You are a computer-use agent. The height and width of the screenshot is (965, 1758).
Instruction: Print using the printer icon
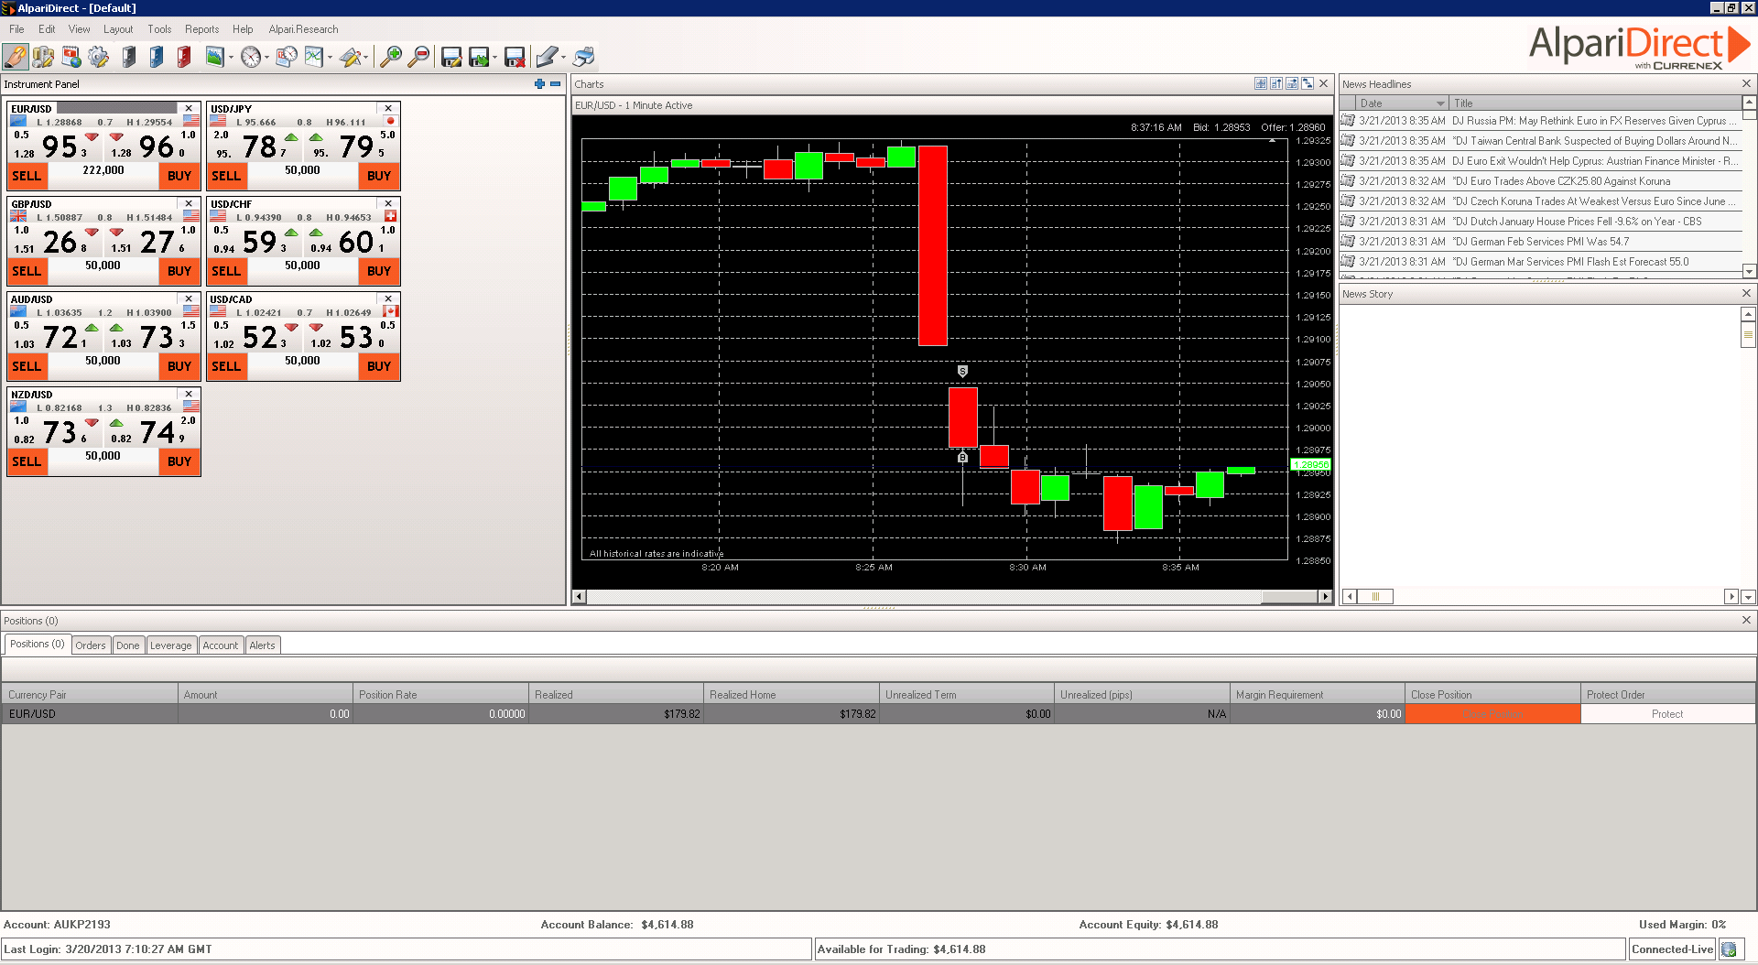click(583, 57)
